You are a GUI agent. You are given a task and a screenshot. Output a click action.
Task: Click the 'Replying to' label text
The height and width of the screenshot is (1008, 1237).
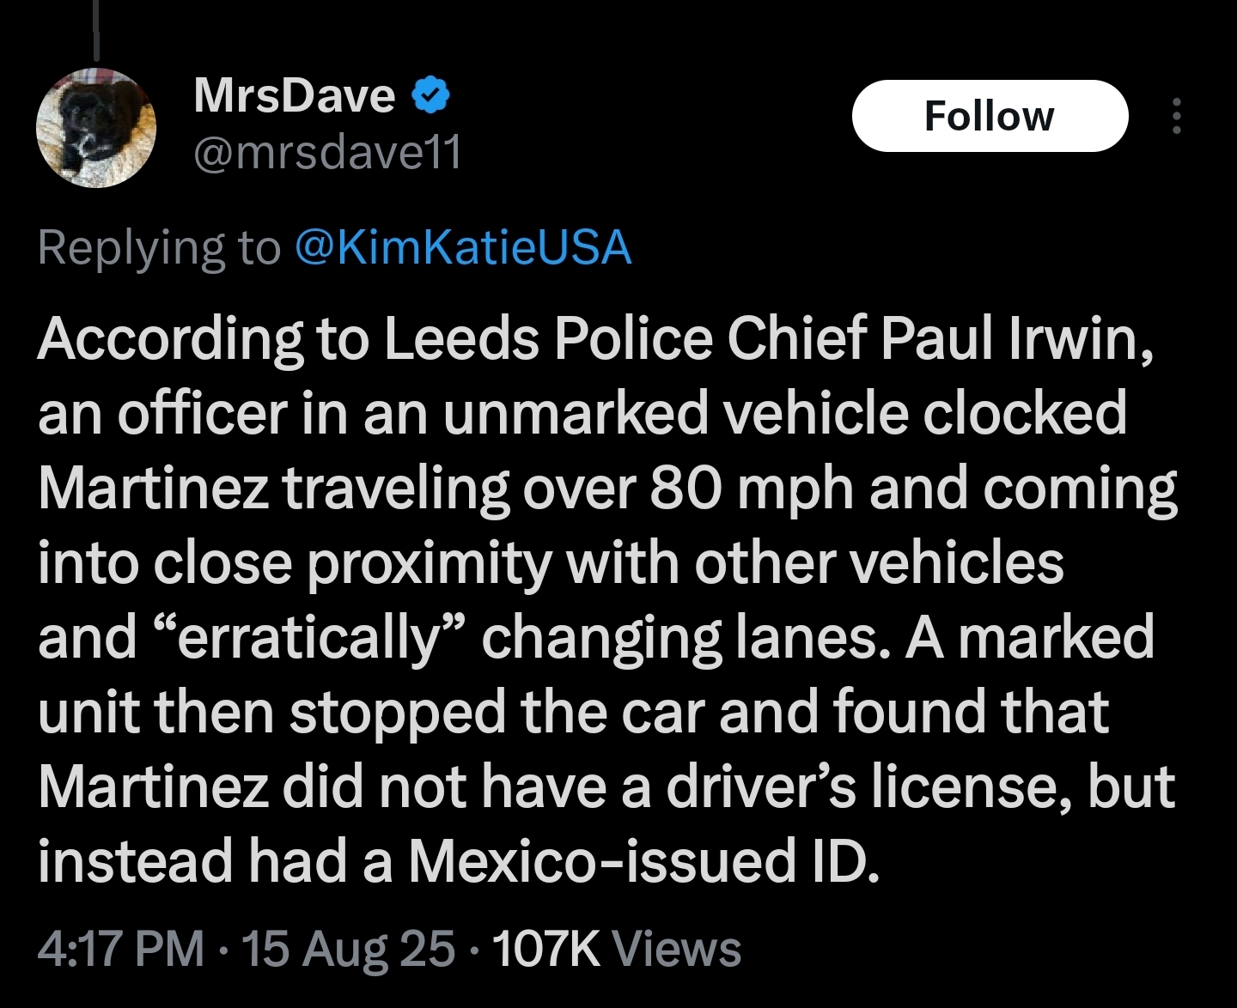160,248
